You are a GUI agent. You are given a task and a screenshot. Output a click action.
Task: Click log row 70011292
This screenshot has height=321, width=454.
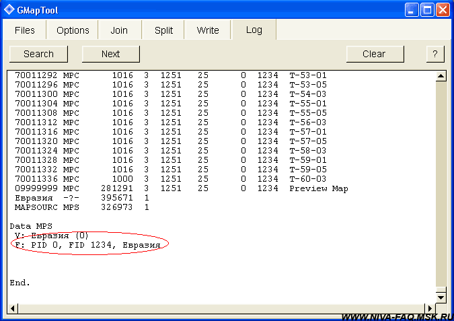click(171, 75)
